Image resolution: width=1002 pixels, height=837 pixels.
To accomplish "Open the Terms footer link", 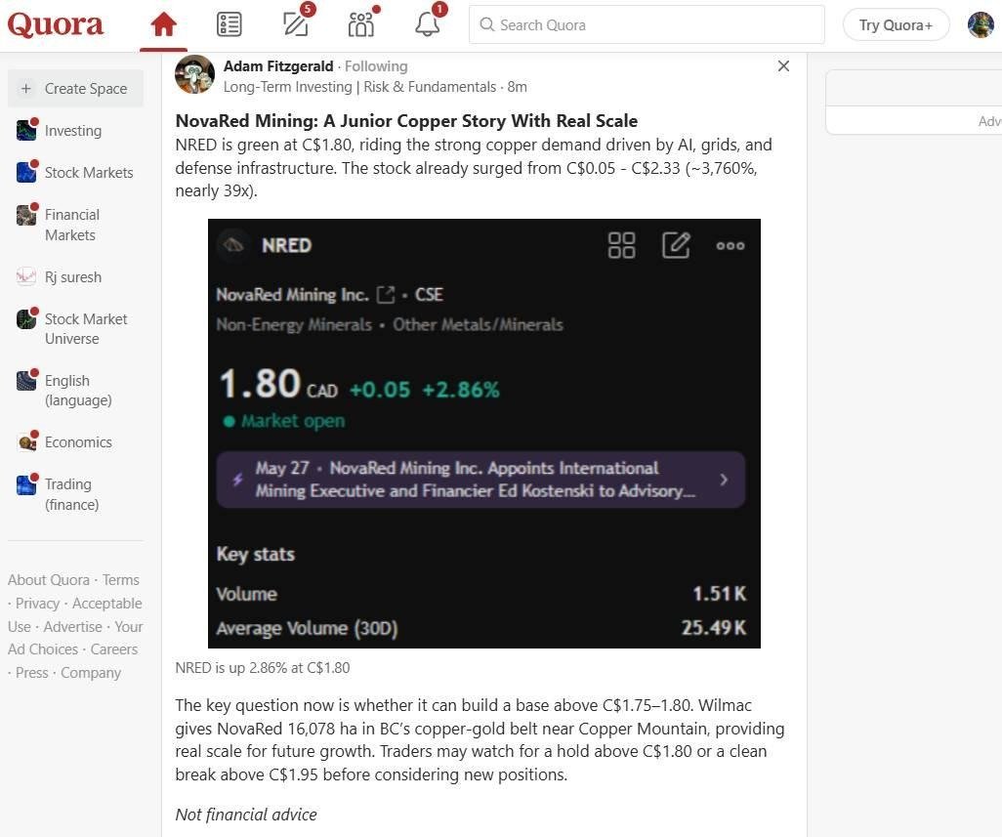I will 121,579.
